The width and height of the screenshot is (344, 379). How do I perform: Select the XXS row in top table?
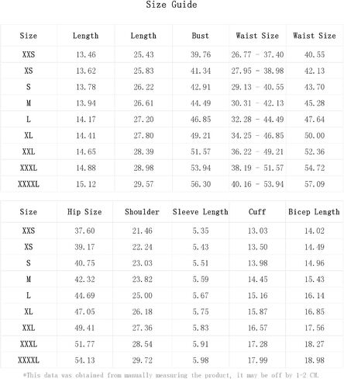coord(172,54)
